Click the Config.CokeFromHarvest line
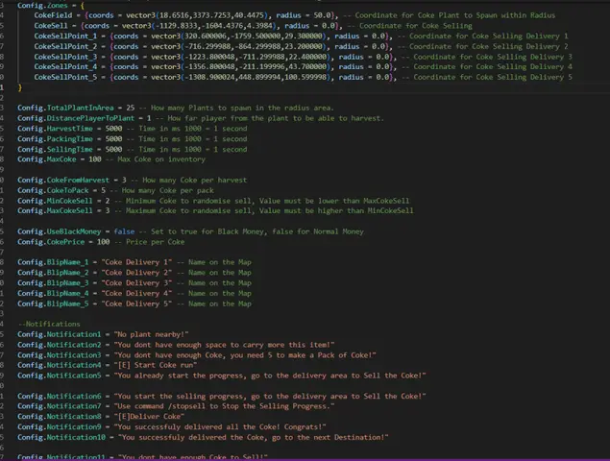This screenshot has height=461, width=610. coord(132,181)
